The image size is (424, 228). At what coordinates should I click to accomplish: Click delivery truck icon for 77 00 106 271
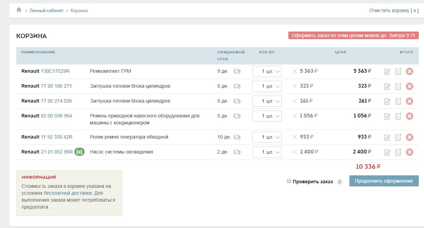point(237,86)
